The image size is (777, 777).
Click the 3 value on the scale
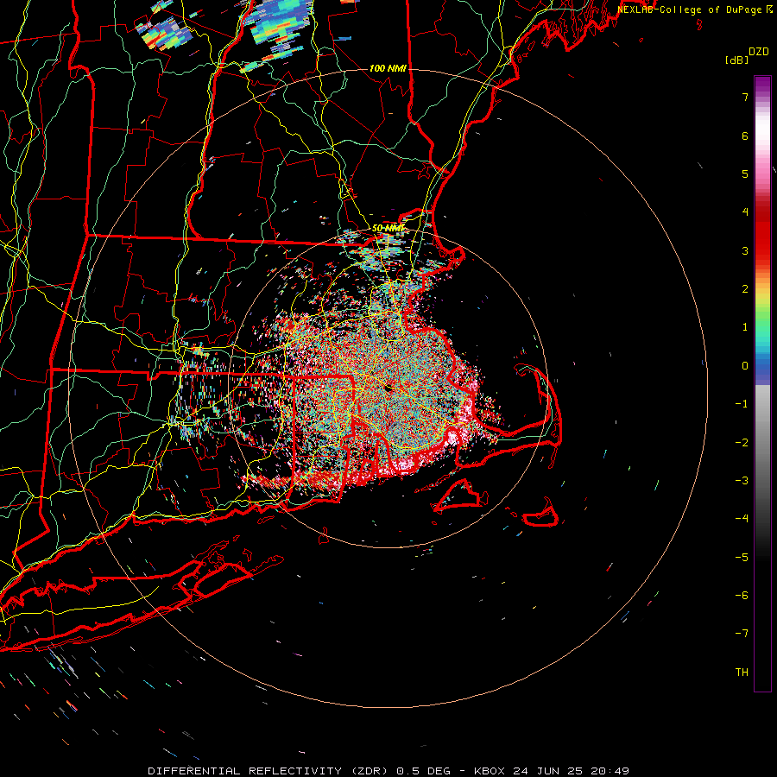point(745,250)
